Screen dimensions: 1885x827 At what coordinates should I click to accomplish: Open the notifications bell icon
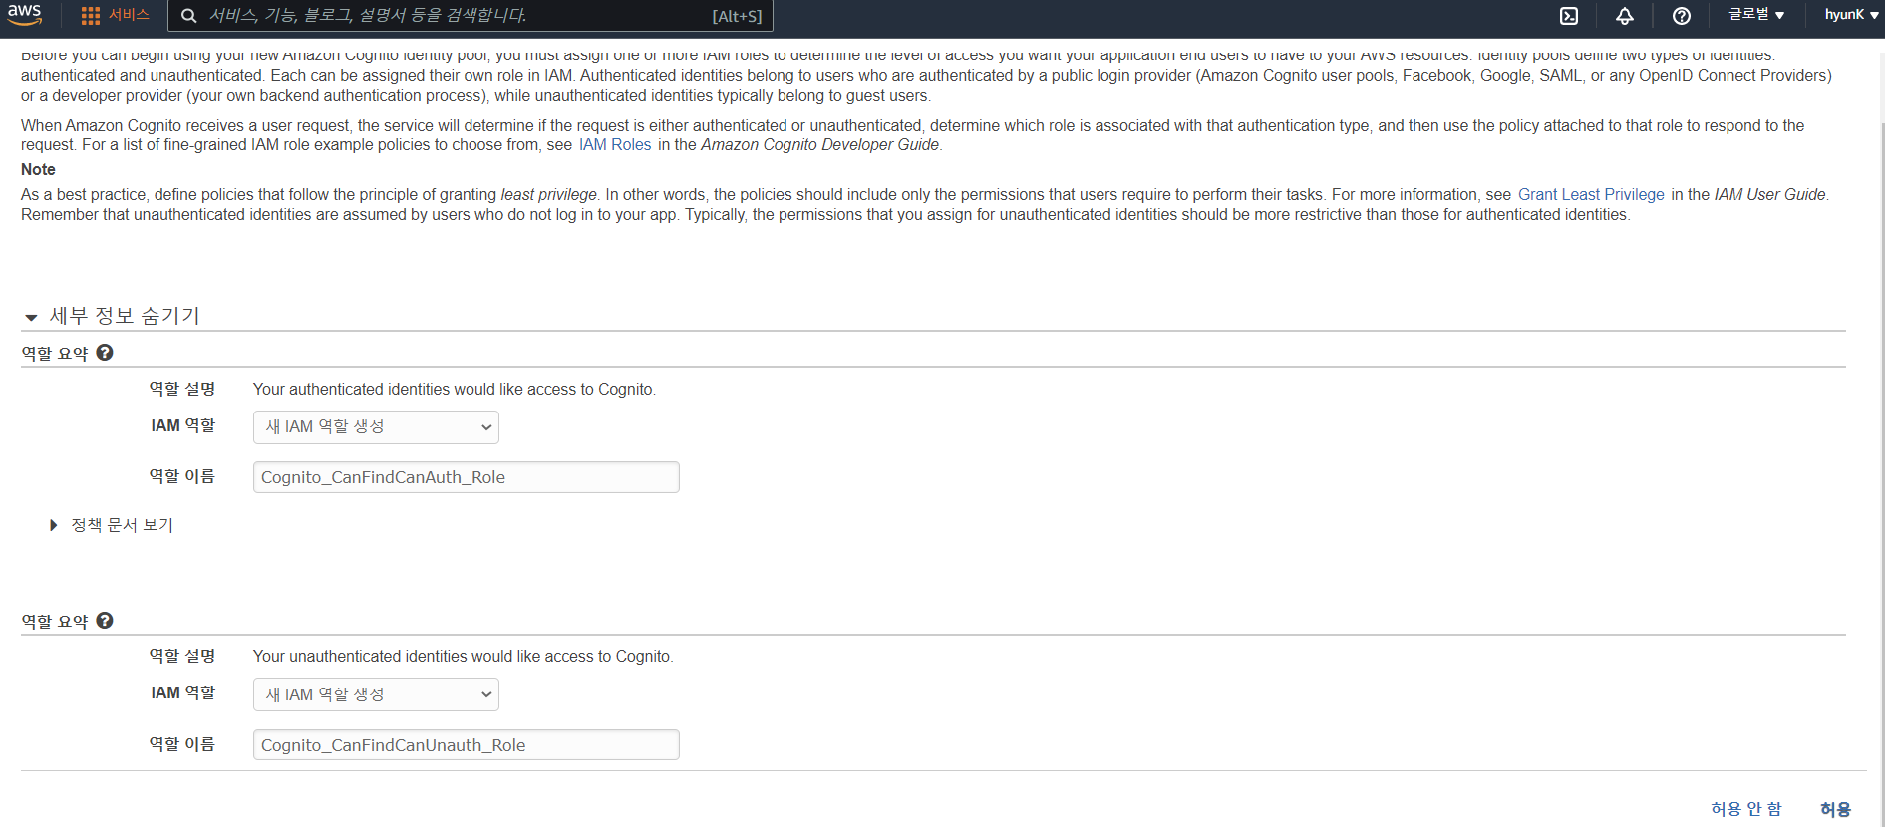(1625, 16)
